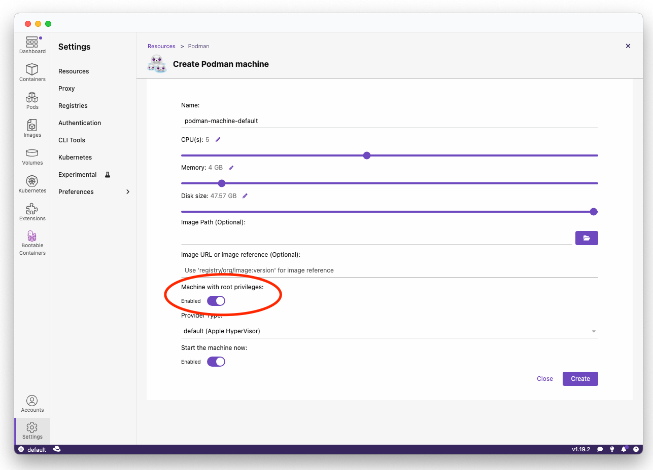653x470 pixels.
Task: Click the Image URL or reference field
Action: 390,270
